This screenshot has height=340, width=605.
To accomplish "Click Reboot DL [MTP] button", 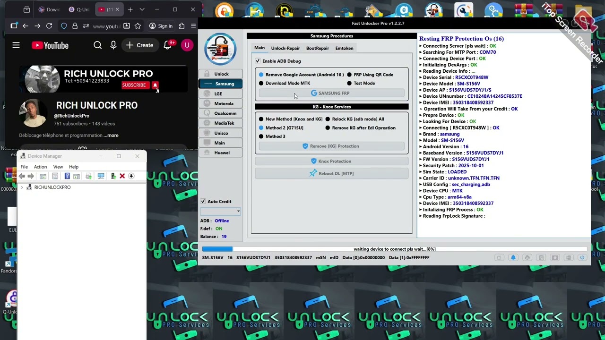I will [331, 173].
